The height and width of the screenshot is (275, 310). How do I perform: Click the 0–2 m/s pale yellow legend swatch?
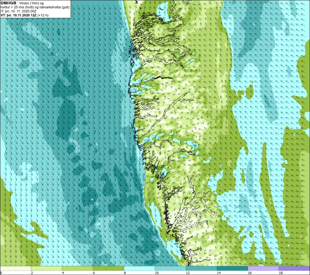pos(15,268)
